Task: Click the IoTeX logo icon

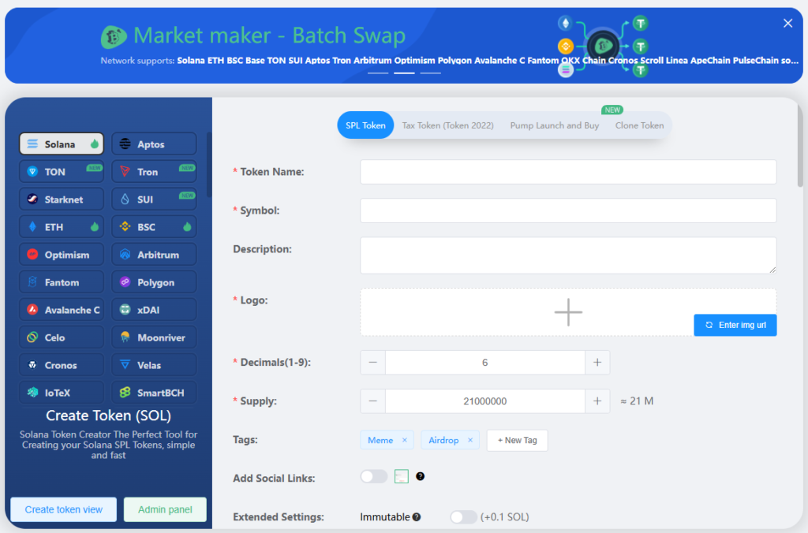Action: (32, 393)
